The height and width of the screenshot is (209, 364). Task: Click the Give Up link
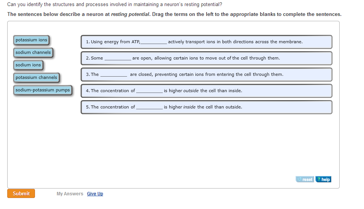pos(95,194)
